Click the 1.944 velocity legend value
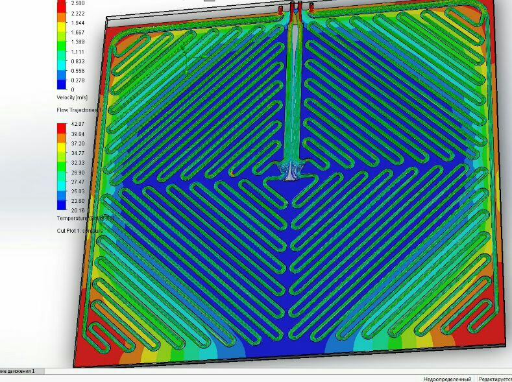This screenshot has width=512, height=382. (x=78, y=23)
